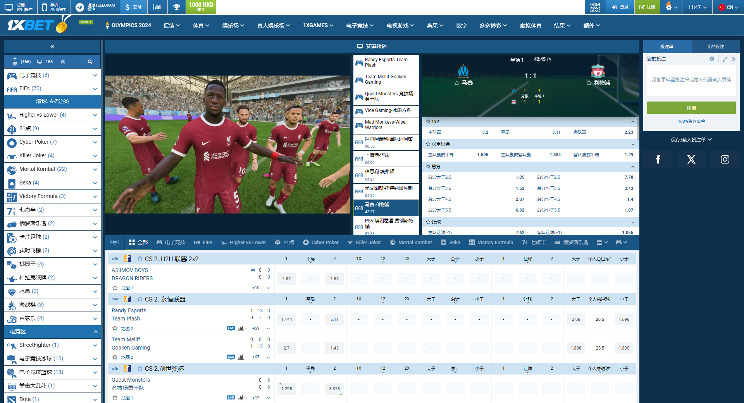Open language selector CN dropdown
The width and height of the screenshot is (744, 403).
pyautogui.click(x=728, y=7)
